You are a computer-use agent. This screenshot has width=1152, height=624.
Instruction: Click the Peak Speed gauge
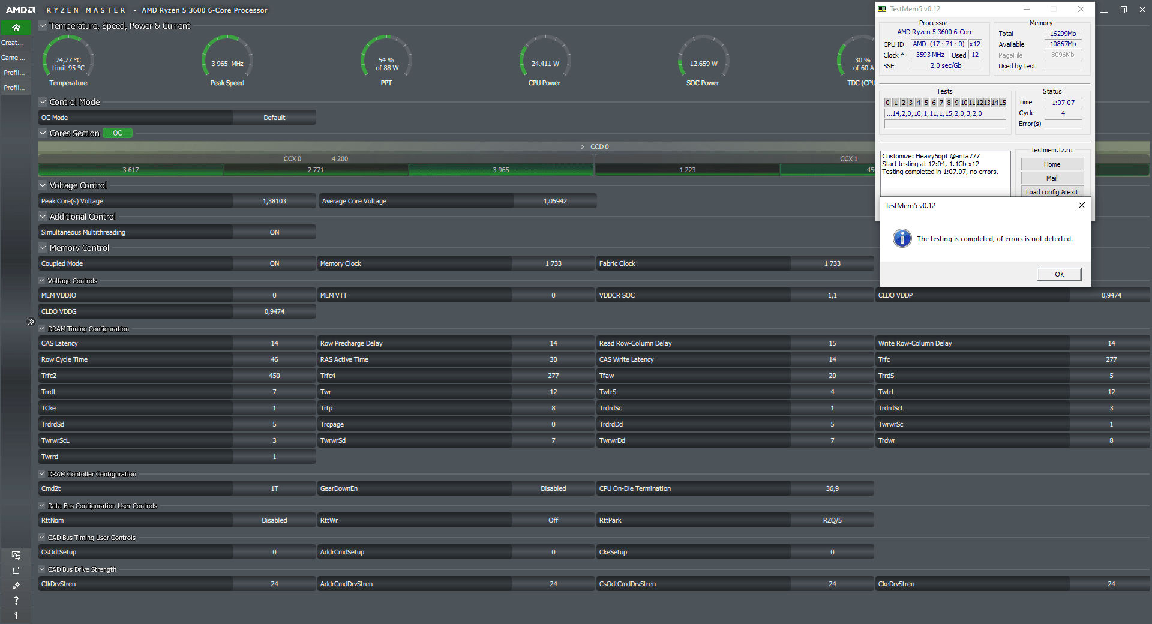tap(227, 60)
